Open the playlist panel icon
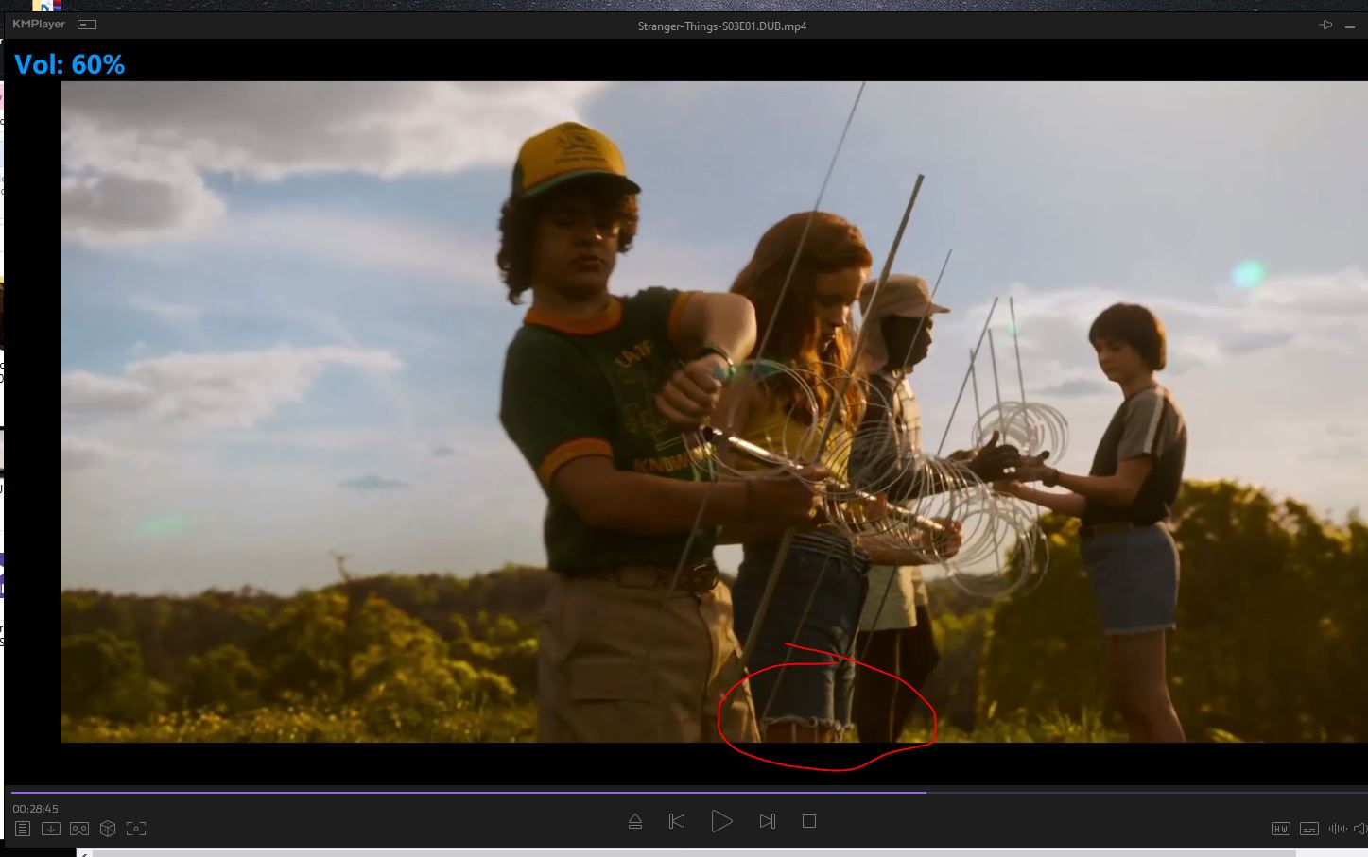Image resolution: width=1368 pixels, height=857 pixels. point(23,829)
